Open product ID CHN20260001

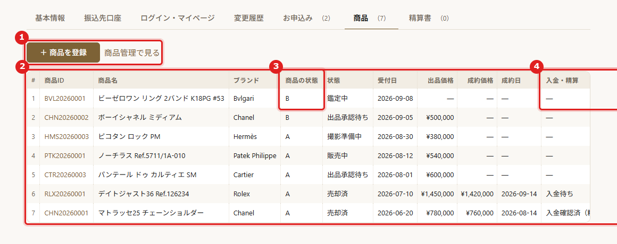tap(66, 213)
